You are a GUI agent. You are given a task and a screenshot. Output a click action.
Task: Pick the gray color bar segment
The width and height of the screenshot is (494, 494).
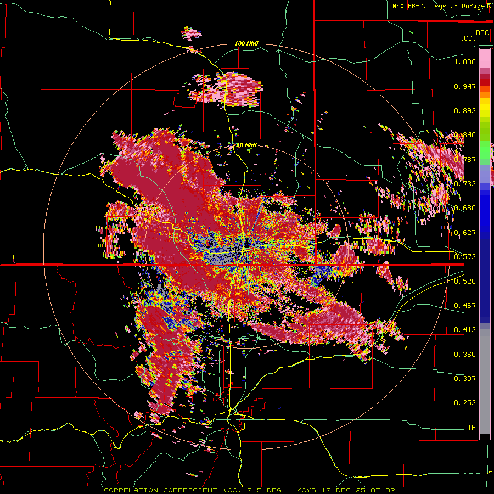(485, 381)
